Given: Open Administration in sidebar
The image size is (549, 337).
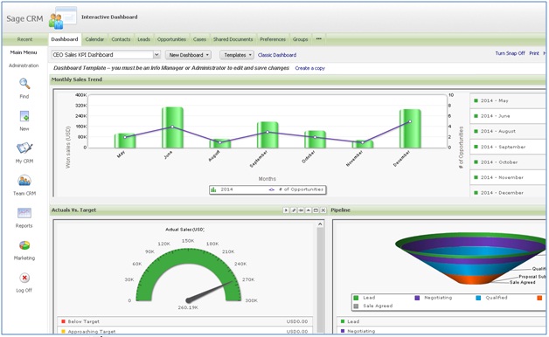Looking at the screenshot, I should 24,65.
